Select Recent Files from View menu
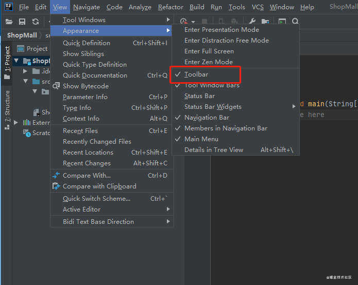Screen dimensions: 358x285 80,131
